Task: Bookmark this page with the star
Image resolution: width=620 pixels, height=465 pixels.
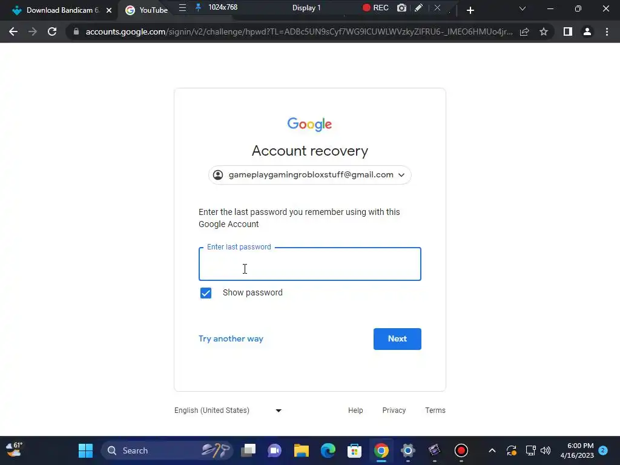Action: pyautogui.click(x=544, y=31)
